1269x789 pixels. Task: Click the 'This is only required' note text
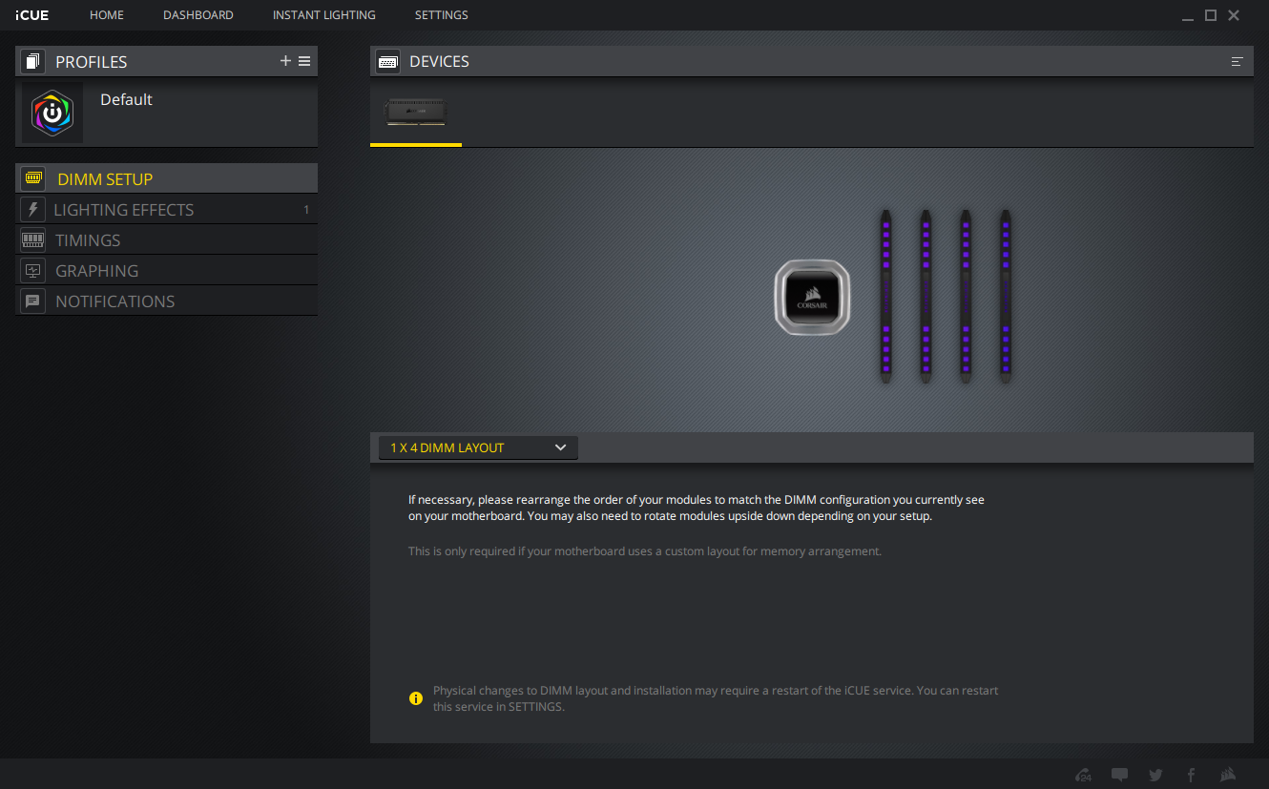tap(645, 551)
